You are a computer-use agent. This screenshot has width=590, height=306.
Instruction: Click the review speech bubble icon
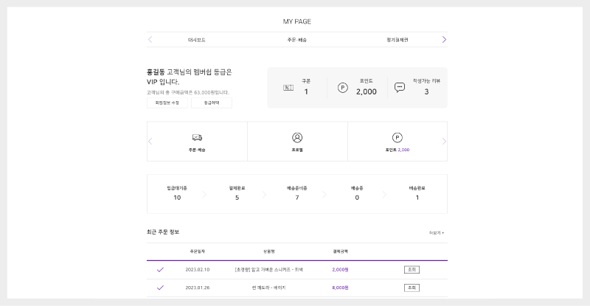(x=400, y=87)
